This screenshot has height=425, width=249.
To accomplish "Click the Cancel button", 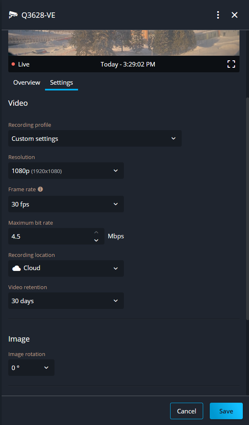I will [x=186, y=411].
